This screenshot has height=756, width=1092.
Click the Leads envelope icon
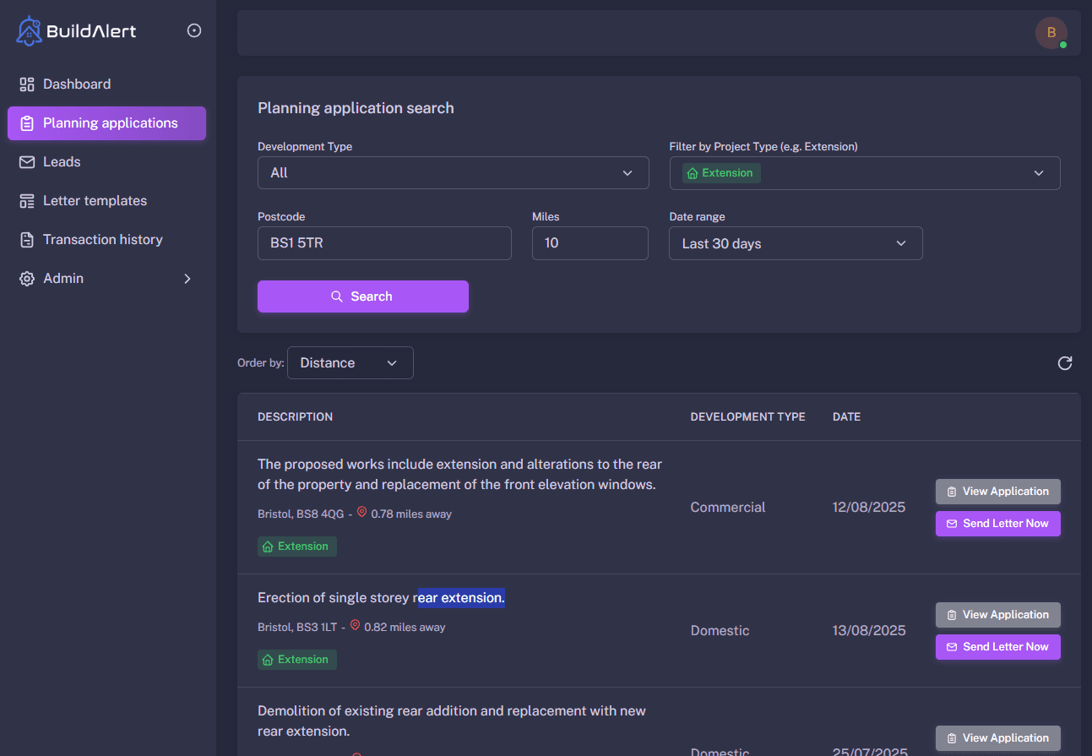click(25, 161)
